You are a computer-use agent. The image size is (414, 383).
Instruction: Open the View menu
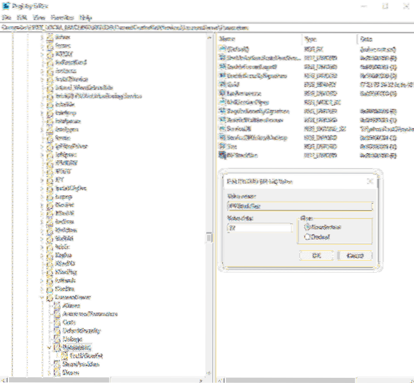tap(40, 17)
